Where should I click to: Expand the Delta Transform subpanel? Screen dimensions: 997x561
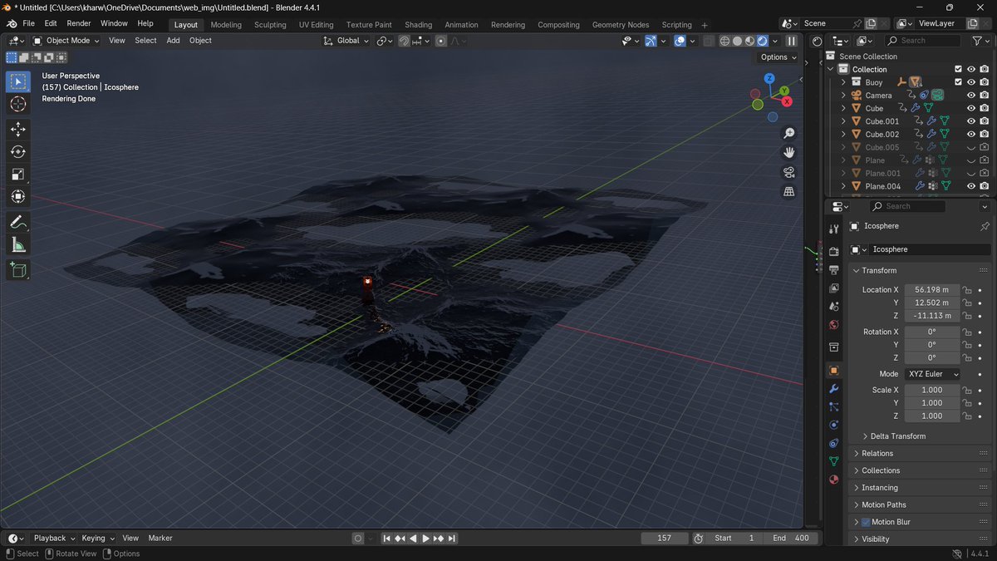[x=896, y=436]
